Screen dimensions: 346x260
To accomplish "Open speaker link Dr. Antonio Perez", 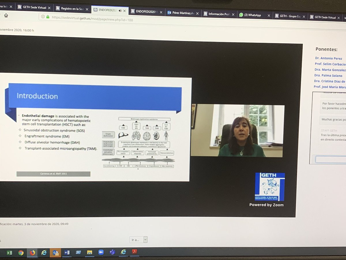I will [x=329, y=58].
